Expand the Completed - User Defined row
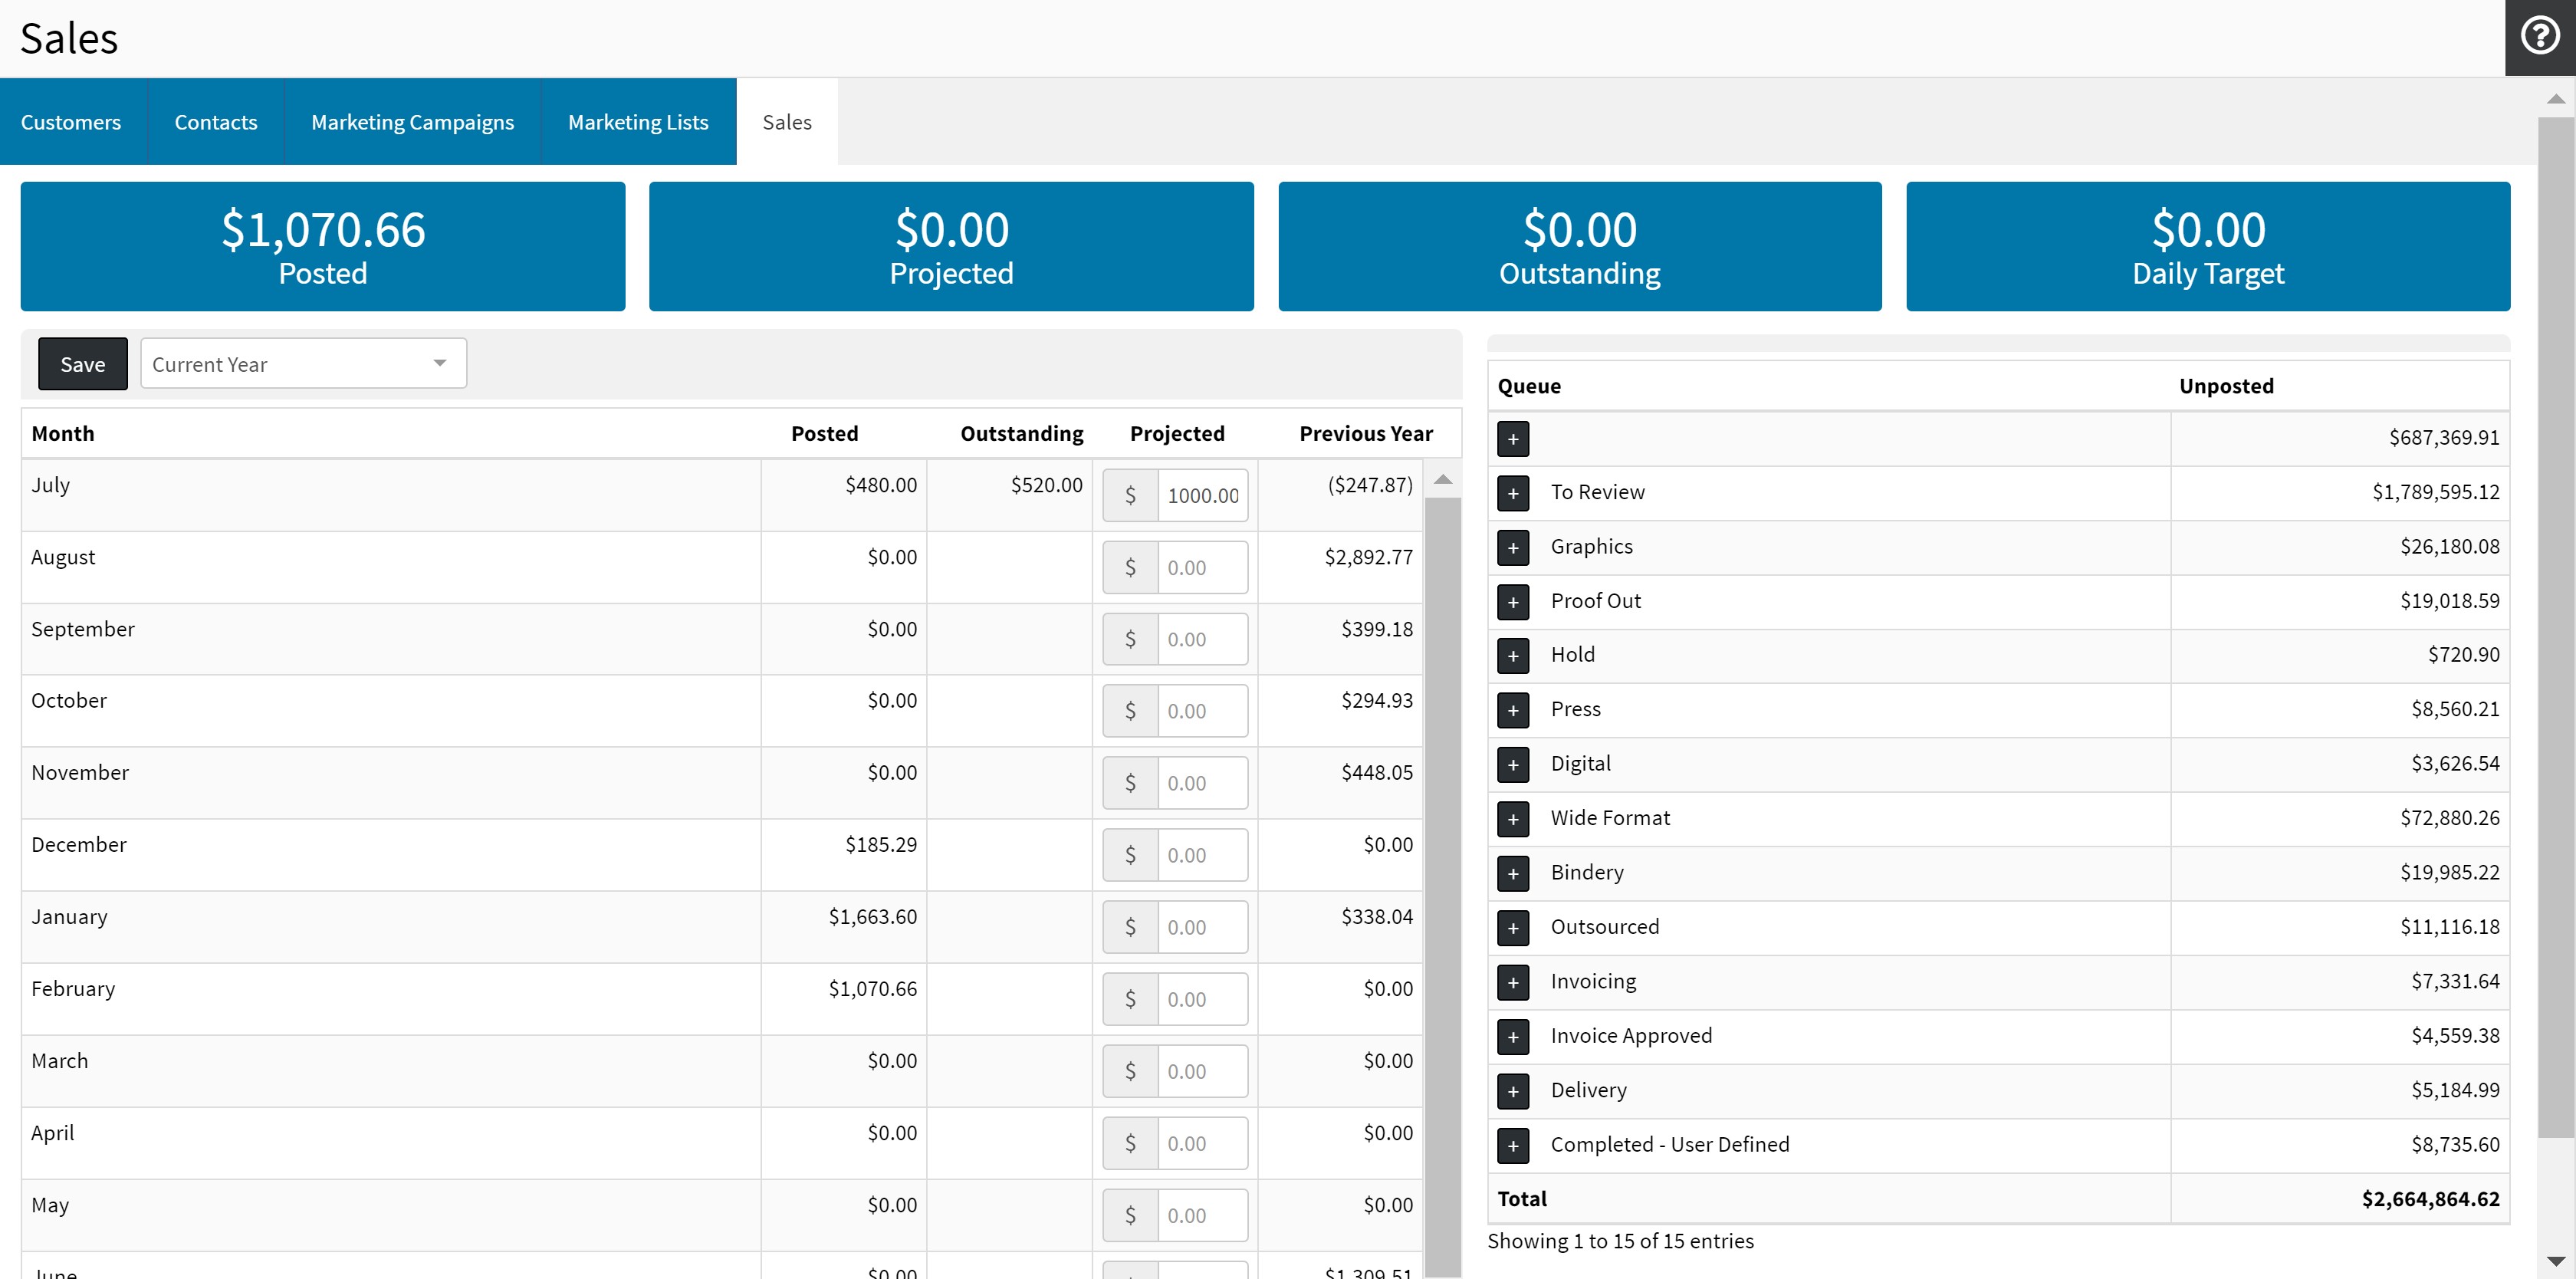This screenshot has width=2576, height=1279. (1513, 1145)
